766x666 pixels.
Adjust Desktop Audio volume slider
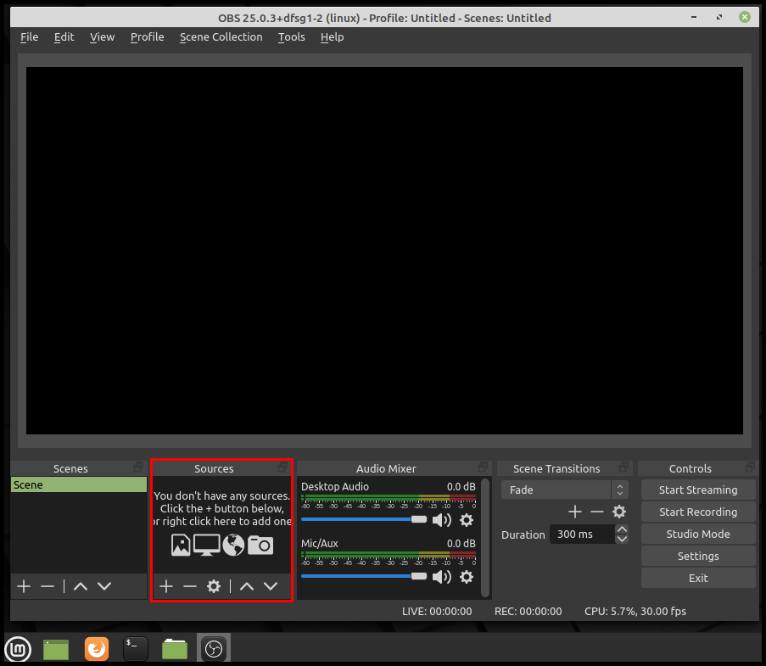pos(364,519)
